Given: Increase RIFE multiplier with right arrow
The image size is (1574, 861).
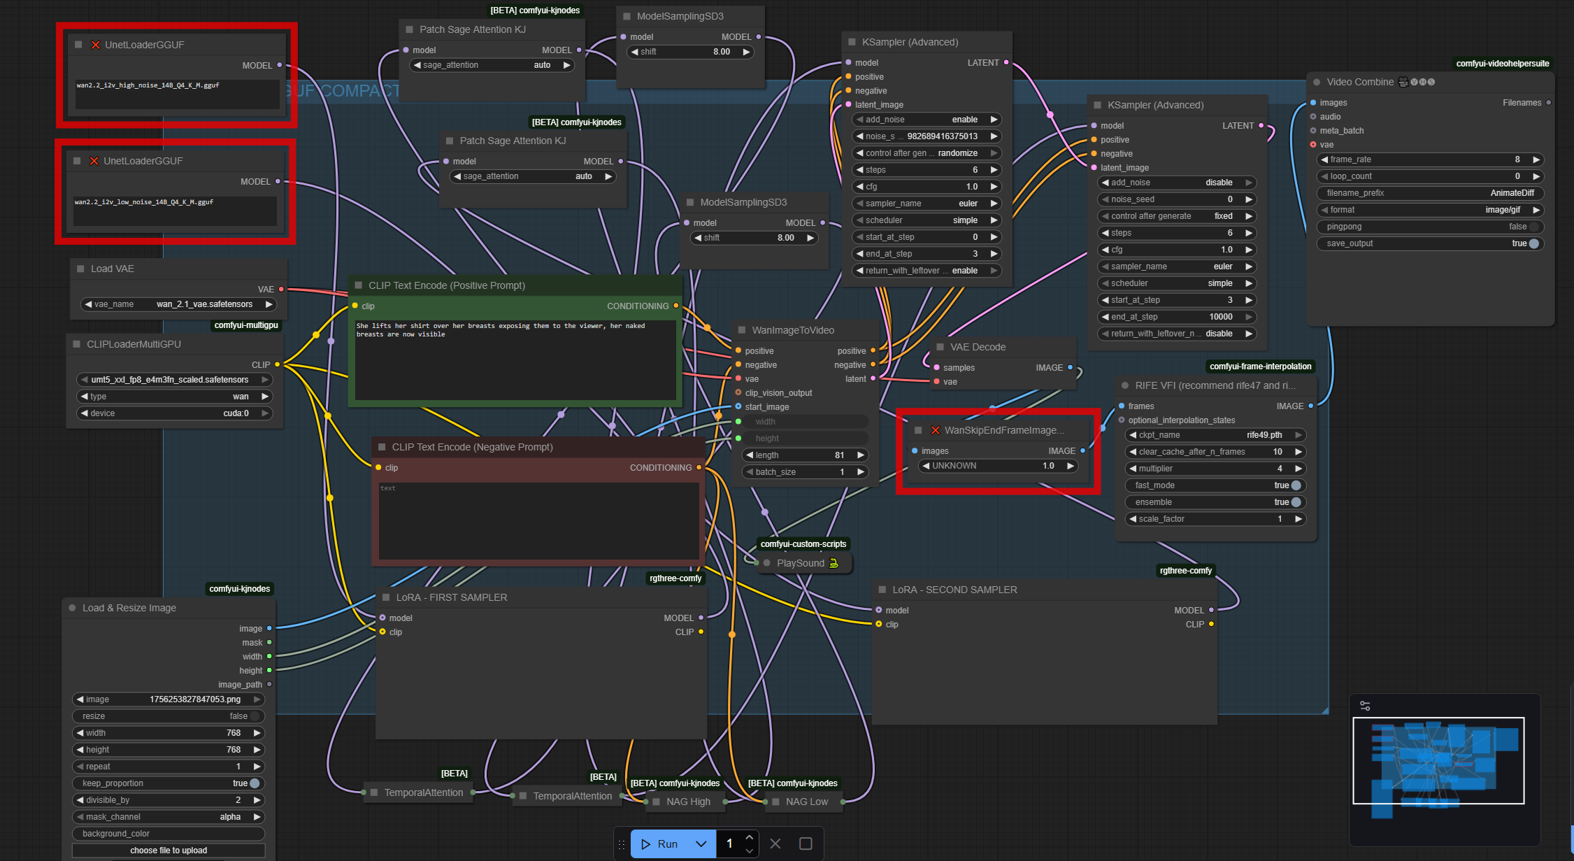Looking at the screenshot, I should [x=1298, y=469].
